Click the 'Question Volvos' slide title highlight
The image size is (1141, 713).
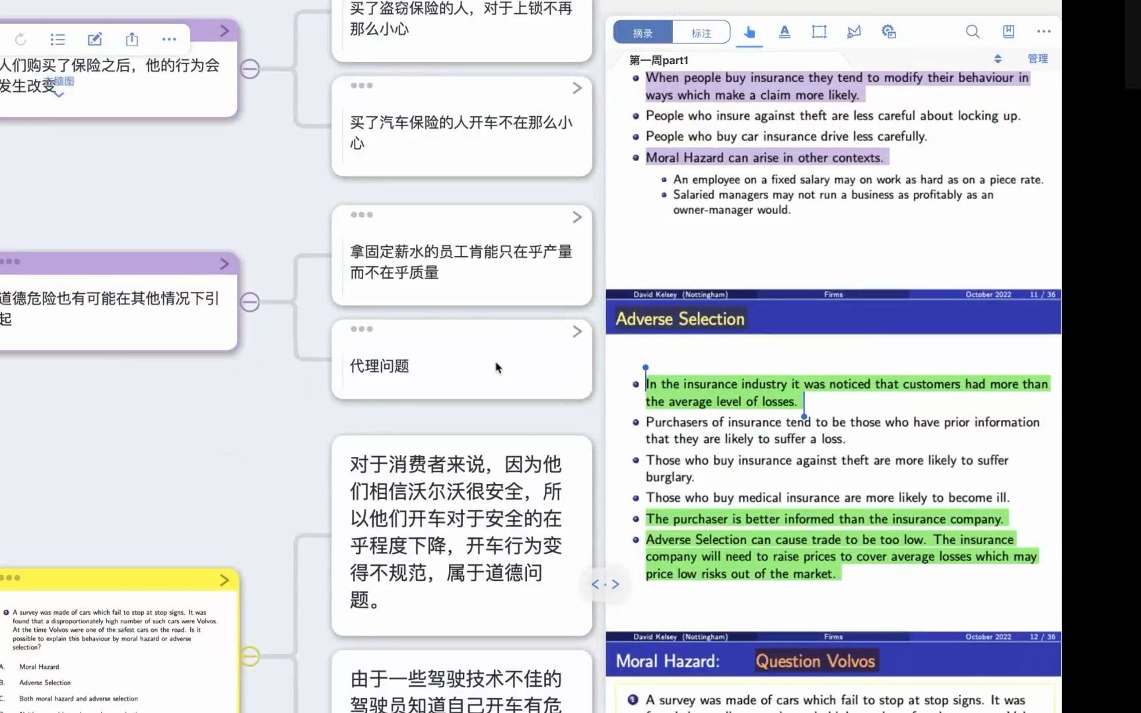[x=815, y=662]
